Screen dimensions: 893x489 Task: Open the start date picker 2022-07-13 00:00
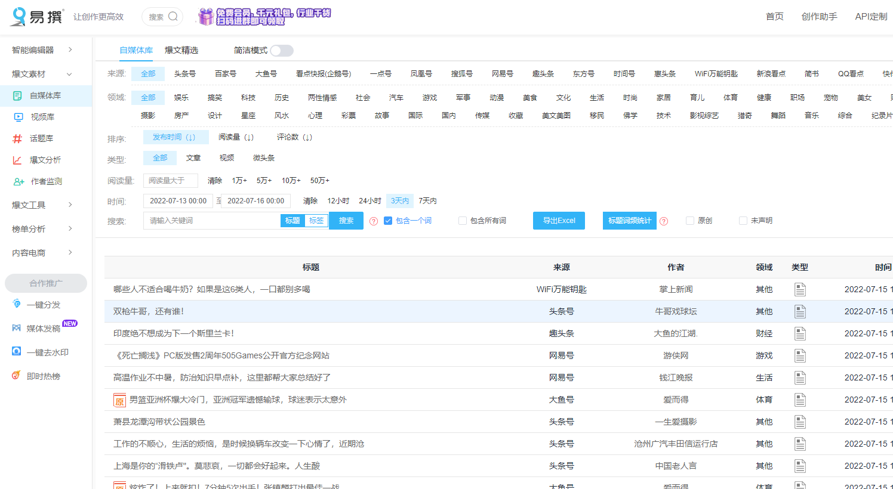tap(178, 201)
